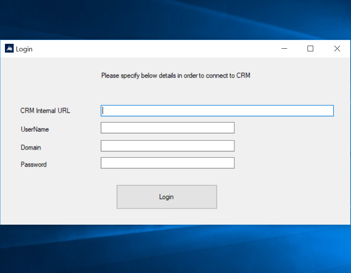Click the CRM application icon in title bar
The height and width of the screenshot is (273, 351).
[9, 48]
